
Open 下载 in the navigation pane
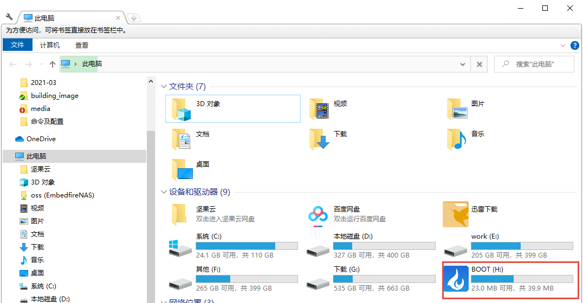[37, 247]
